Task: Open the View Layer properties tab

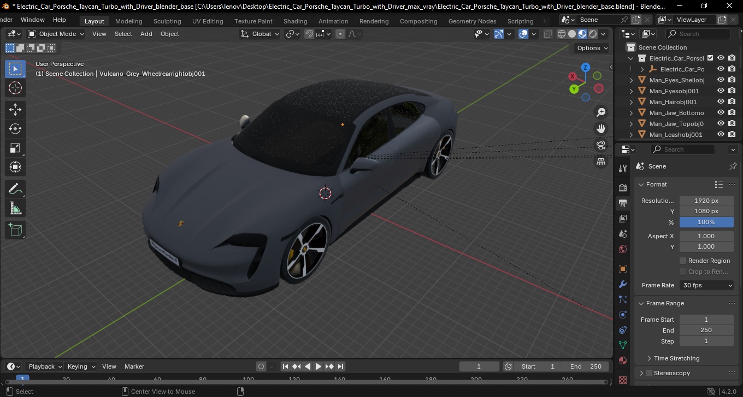Action: (622, 219)
